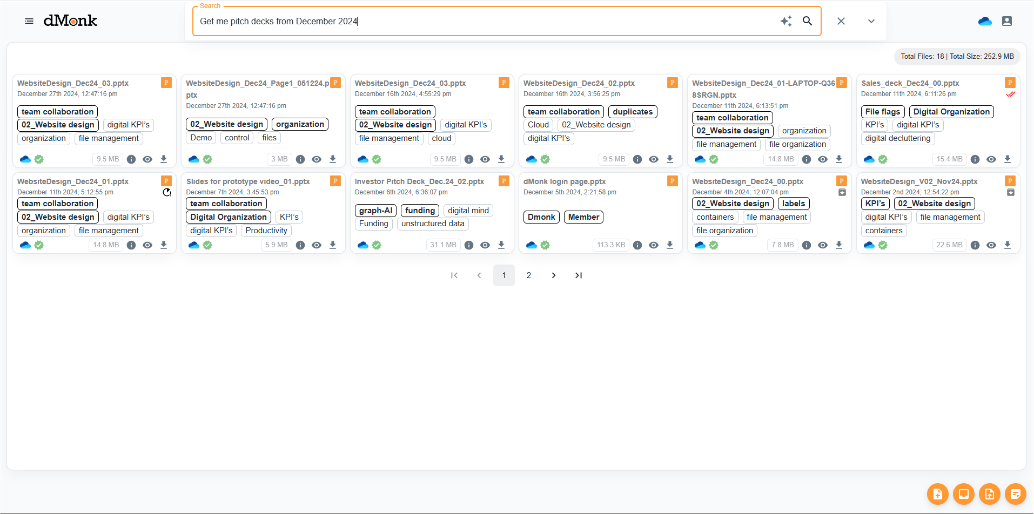Preview dMonk login page.pptx with eye icon
The height and width of the screenshot is (514, 1034).
coord(654,245)
